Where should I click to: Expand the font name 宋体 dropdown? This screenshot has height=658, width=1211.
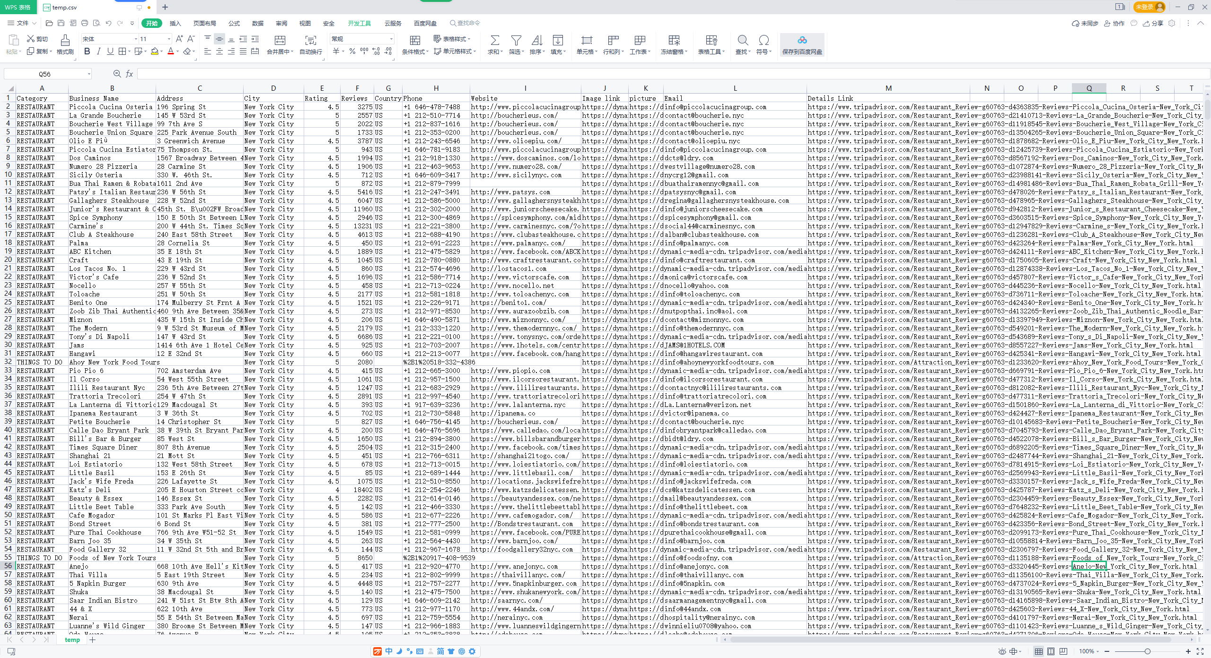point(136,39)
